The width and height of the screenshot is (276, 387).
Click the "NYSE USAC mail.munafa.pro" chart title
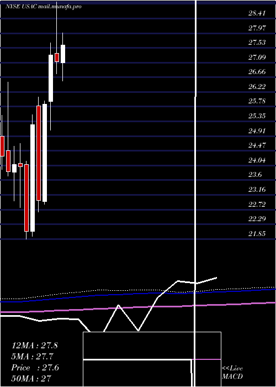(44, 7)
